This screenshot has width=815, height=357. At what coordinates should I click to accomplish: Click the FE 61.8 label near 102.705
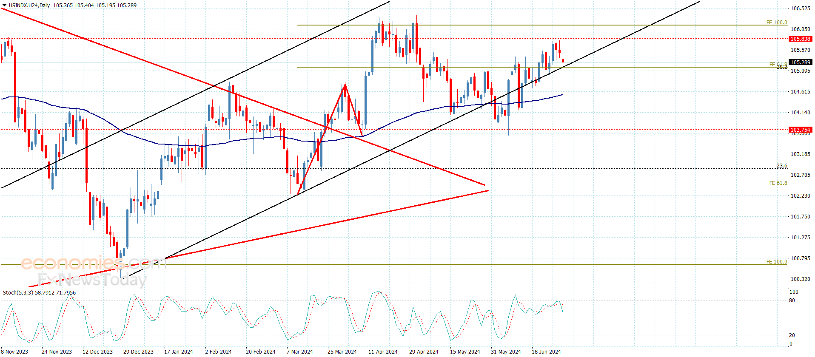pos(778,183)
